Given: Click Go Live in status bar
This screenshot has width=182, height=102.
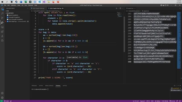Looking at the screenshot, I should (x=172, y=101).
